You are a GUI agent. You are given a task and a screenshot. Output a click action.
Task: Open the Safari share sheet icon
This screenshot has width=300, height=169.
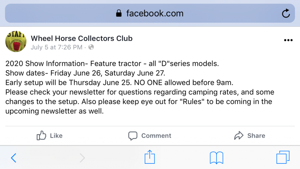click(150, 157)
